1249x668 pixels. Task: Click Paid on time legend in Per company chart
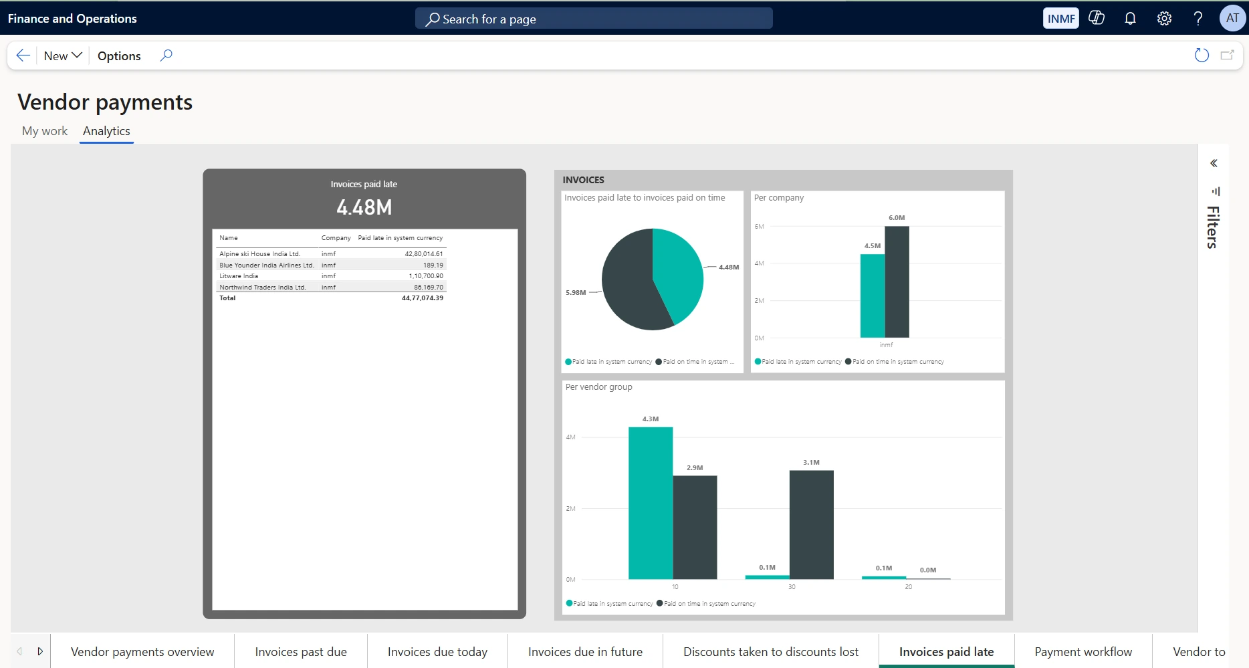click(895, 362)
